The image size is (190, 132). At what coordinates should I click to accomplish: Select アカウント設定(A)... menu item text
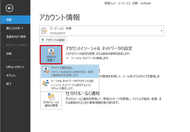click(x=60, y=68)
